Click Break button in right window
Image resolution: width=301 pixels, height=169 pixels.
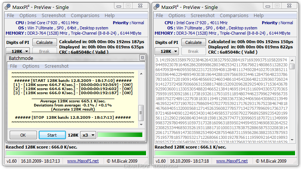click(193, 51)
